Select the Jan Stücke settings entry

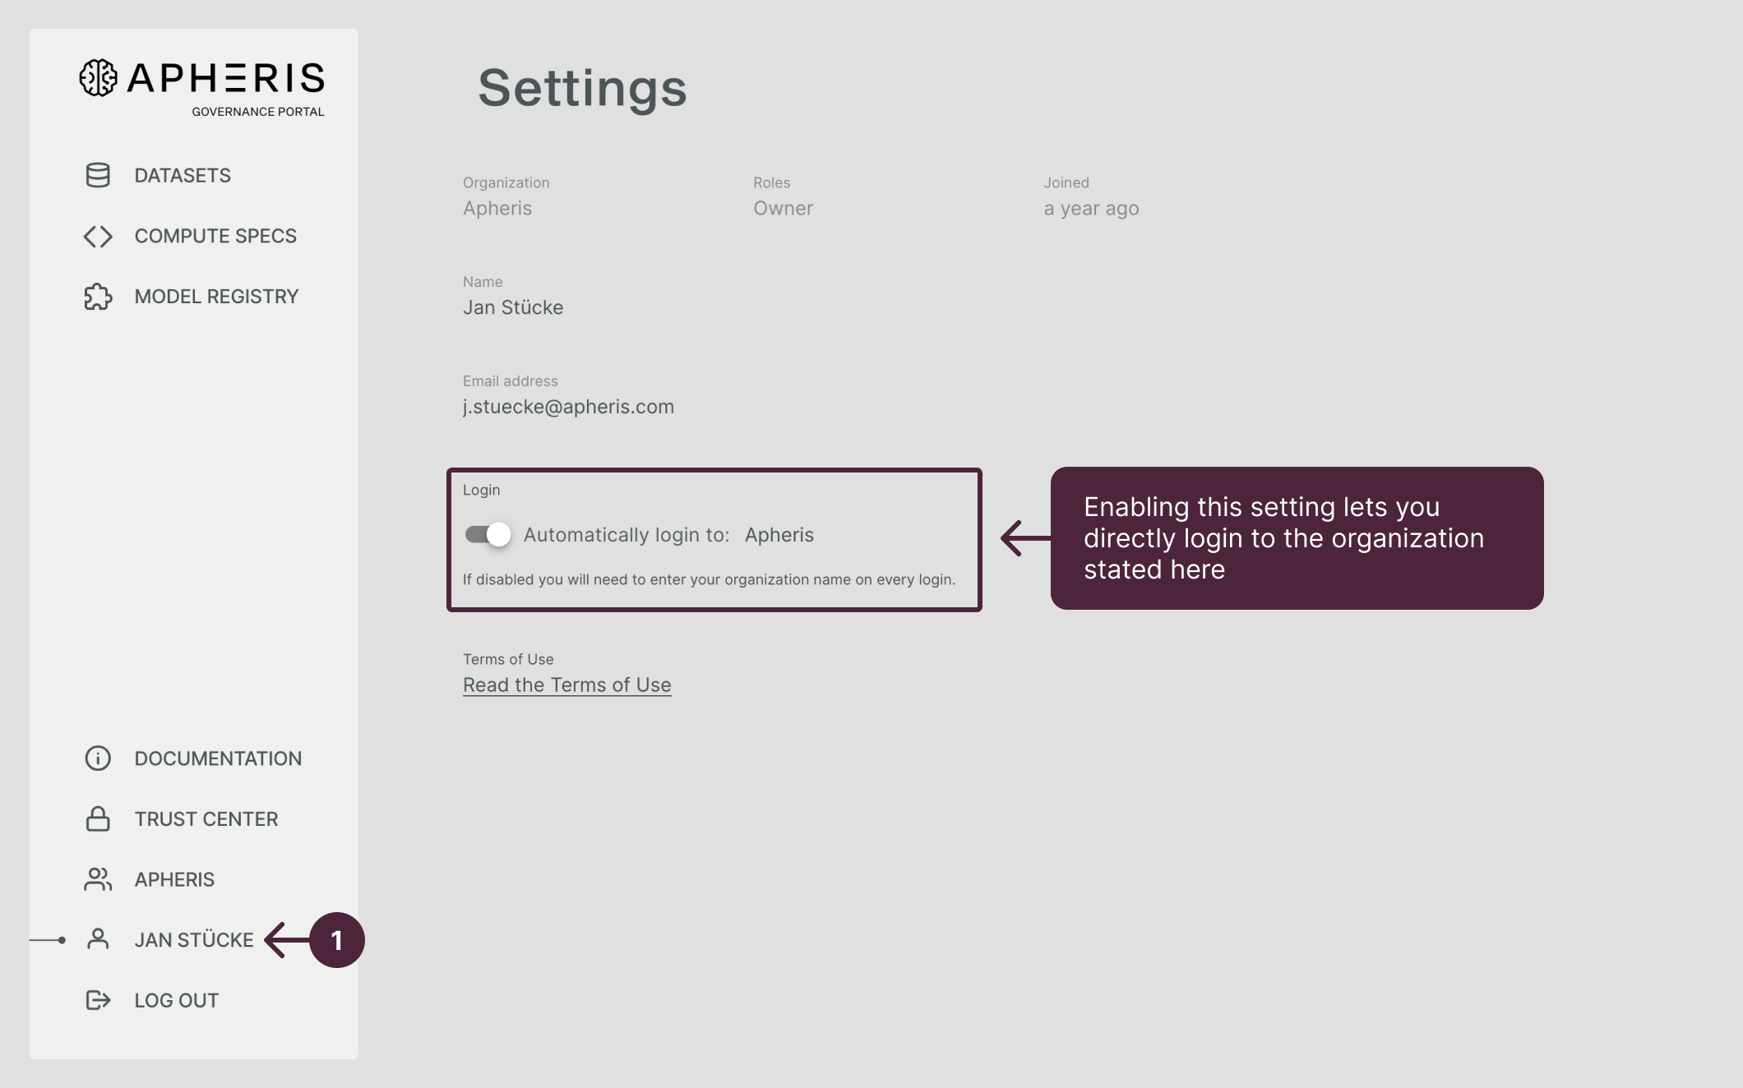[194, 939]
